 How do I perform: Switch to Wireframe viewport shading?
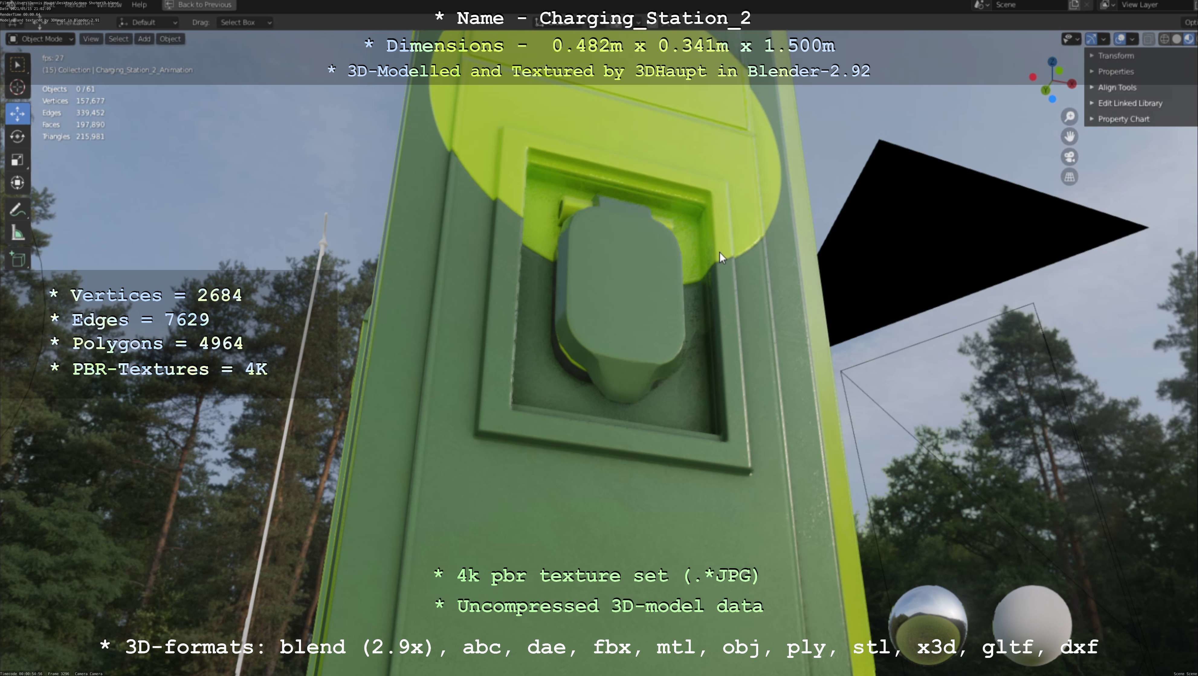tap(1164, 39)
